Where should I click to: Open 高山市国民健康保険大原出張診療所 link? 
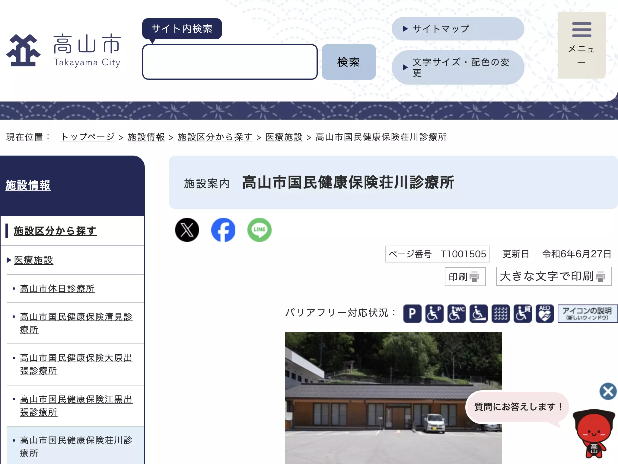coord(76,364)
